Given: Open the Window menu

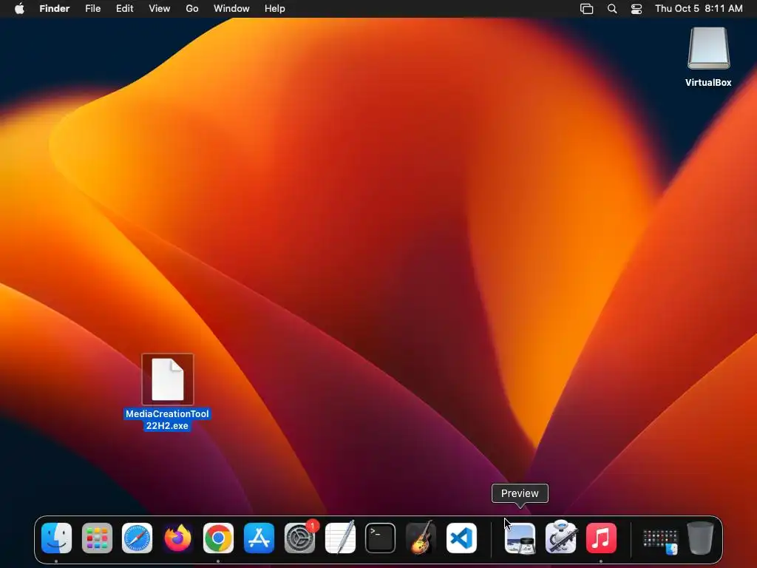Looking at the screenshot, I should 231,9.
